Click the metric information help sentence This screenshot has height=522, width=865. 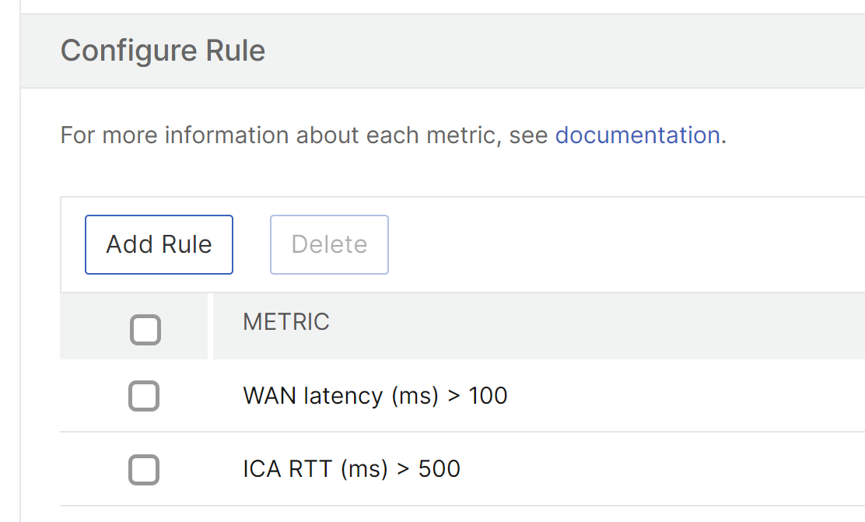click(394, 135)
